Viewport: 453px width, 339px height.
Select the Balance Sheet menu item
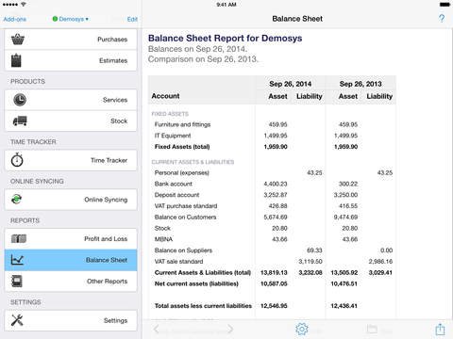pos(71,260)
